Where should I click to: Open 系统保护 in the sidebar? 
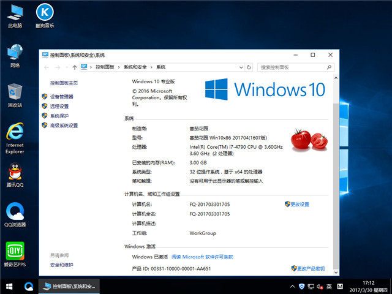59,116
